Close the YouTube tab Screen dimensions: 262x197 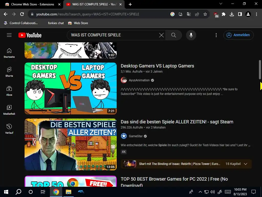click(x=121, y=4)
